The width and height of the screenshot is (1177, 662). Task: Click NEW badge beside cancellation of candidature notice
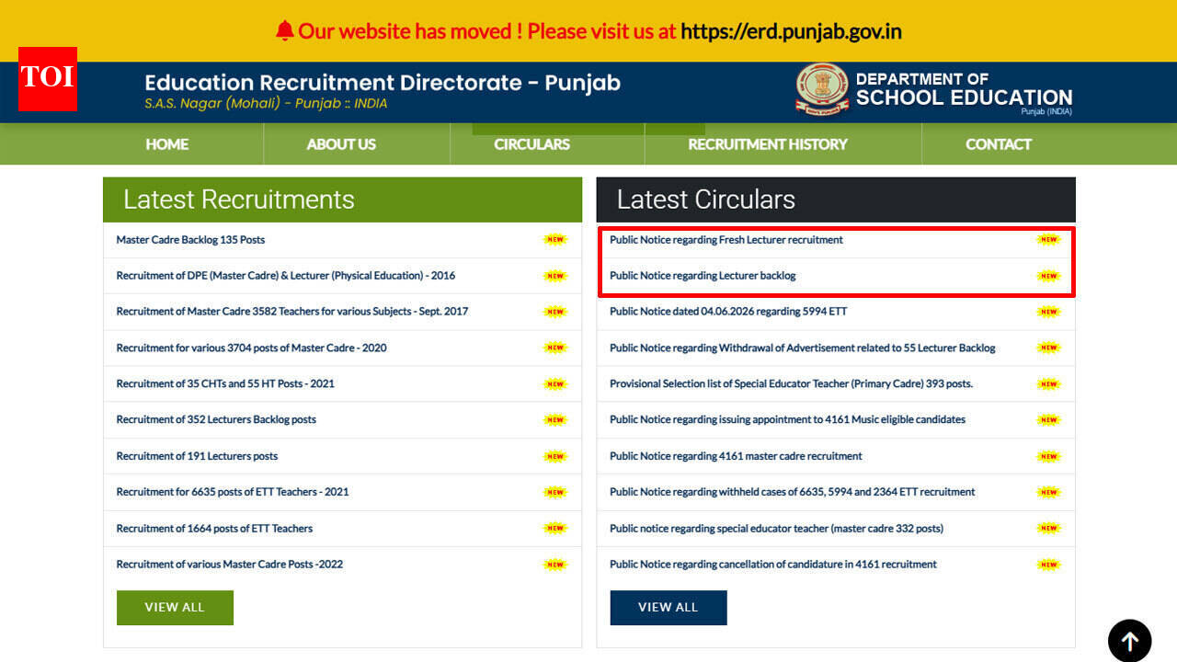pyautogui.click(x=1048, y=565)
